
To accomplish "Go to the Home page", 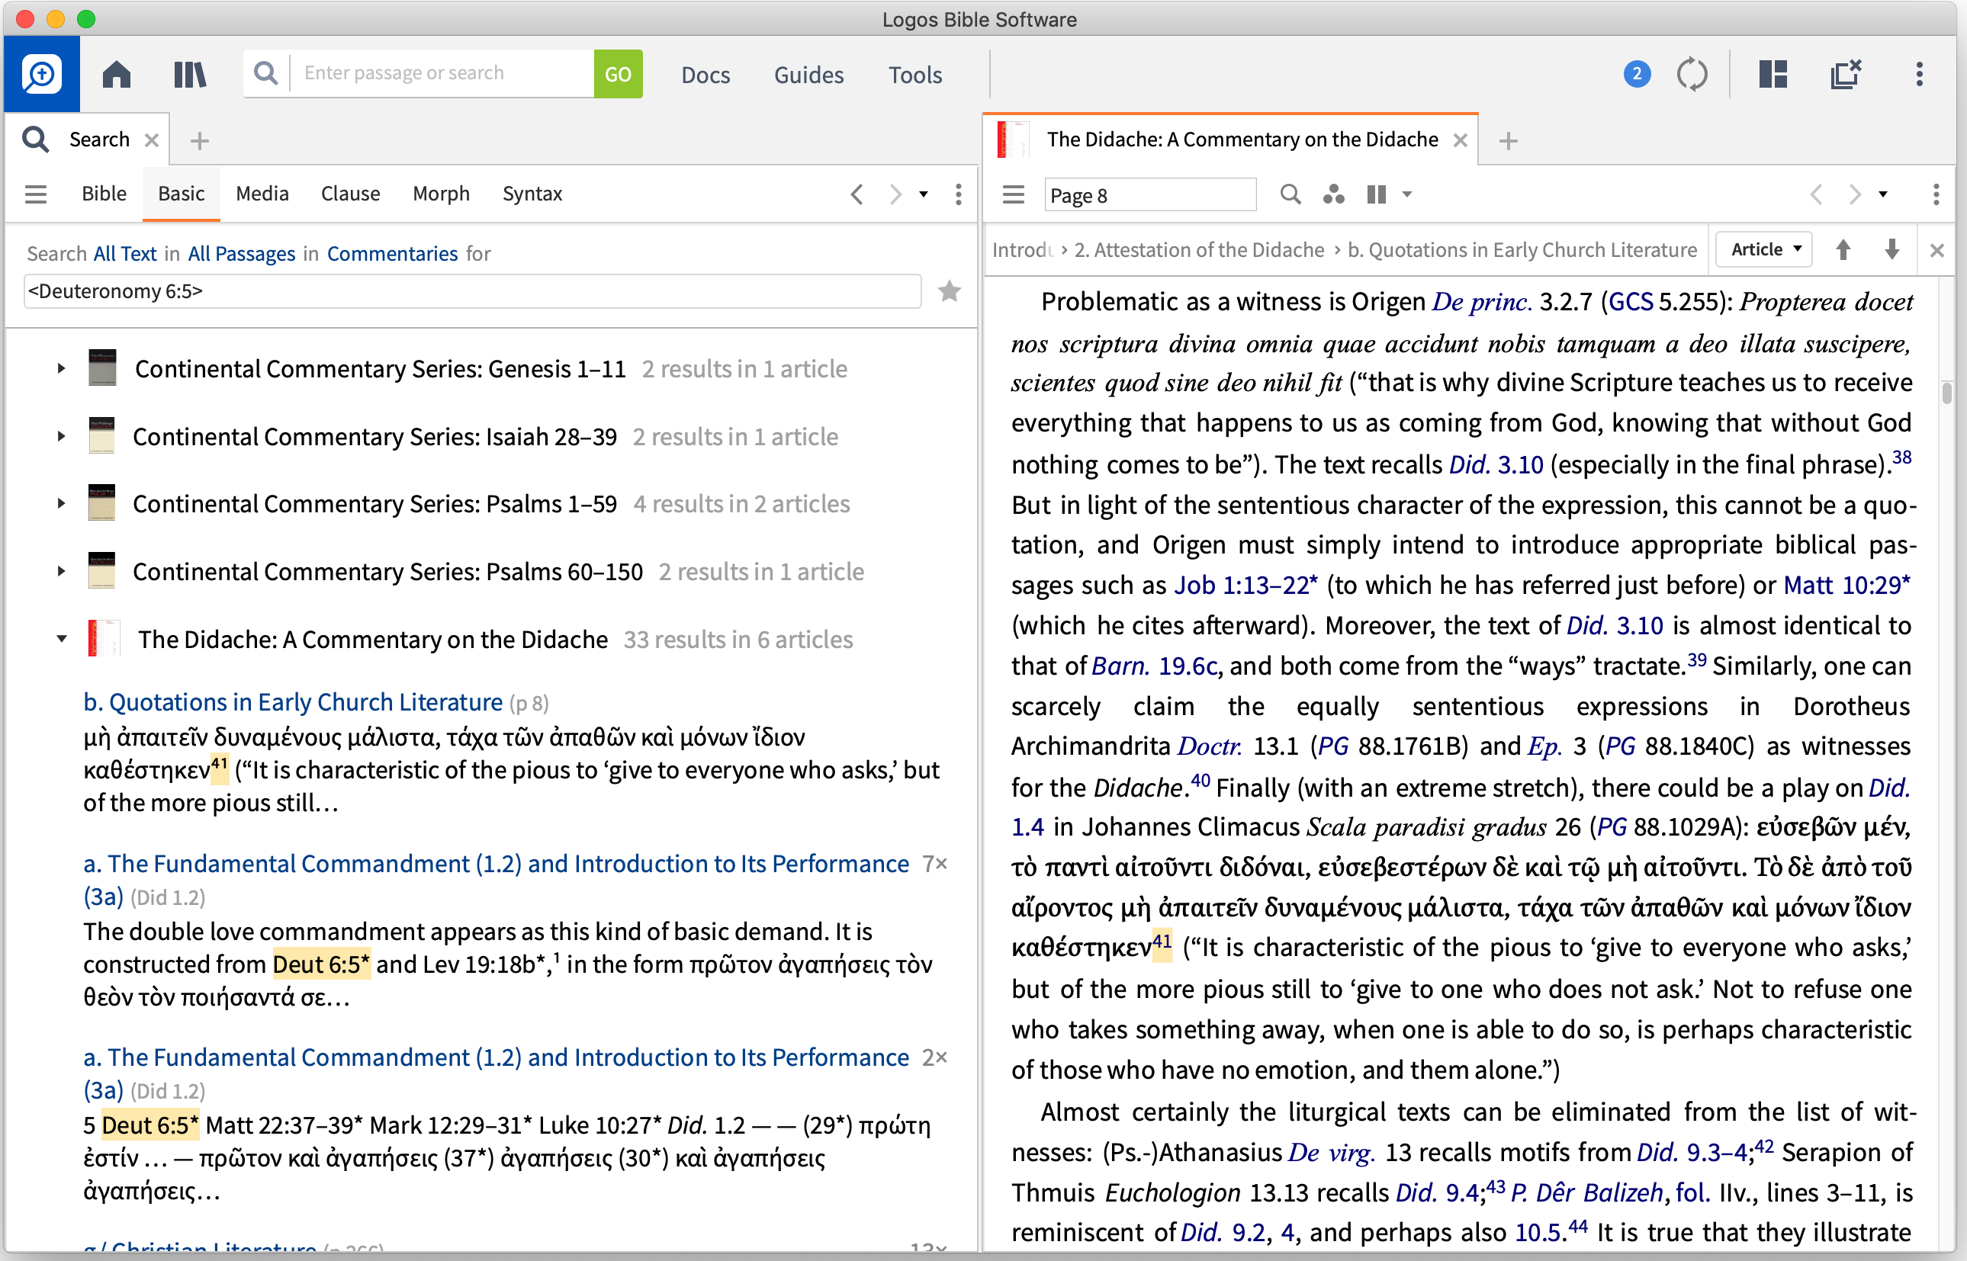I will tap(116, 75).
